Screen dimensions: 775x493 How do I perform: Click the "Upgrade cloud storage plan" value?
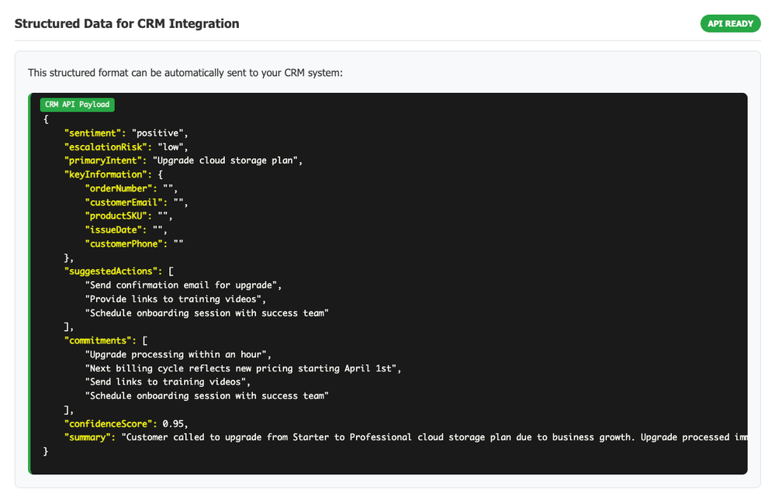coord(226,160)
